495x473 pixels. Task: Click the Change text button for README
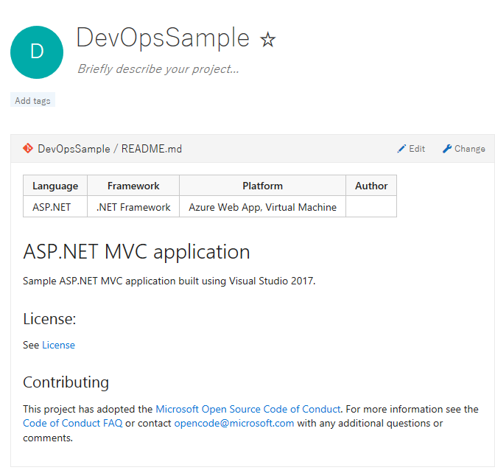[x=469, y=149]
